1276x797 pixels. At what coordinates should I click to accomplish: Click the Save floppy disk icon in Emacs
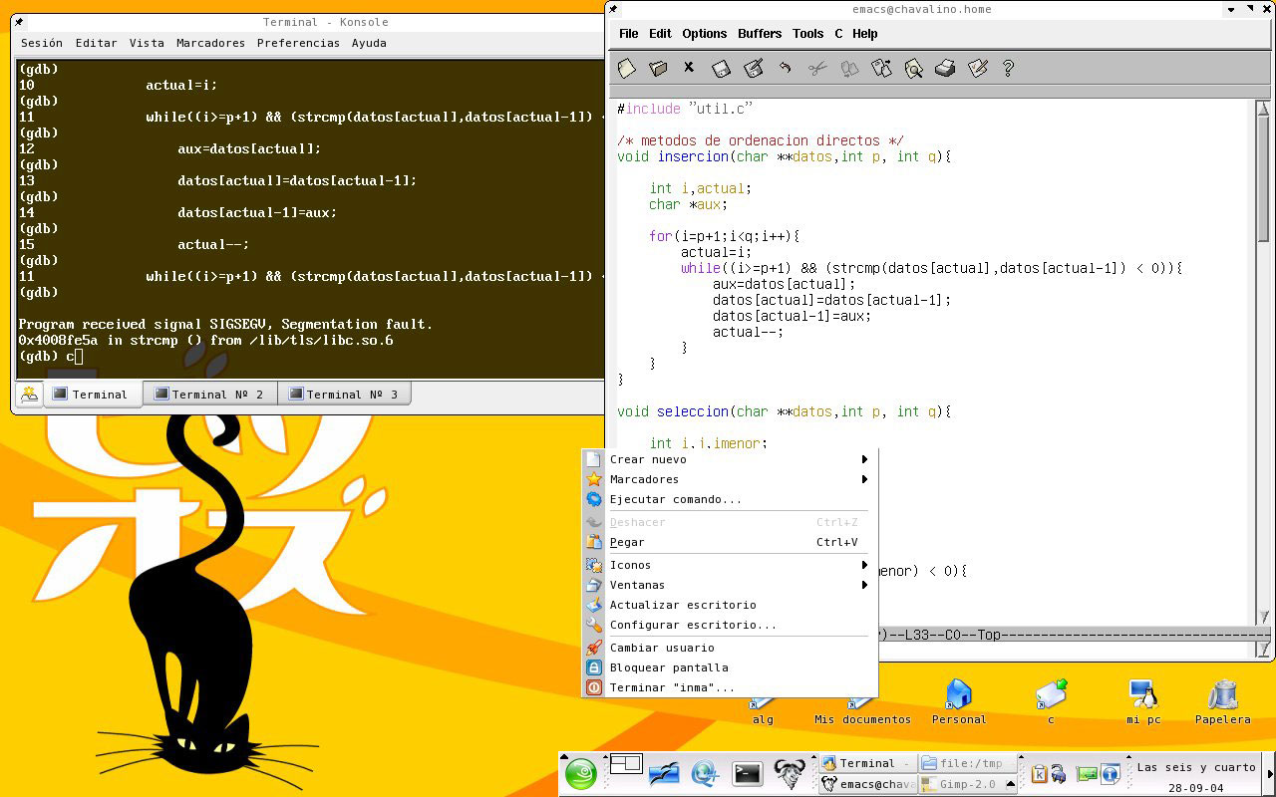click(x=722, y=68)
